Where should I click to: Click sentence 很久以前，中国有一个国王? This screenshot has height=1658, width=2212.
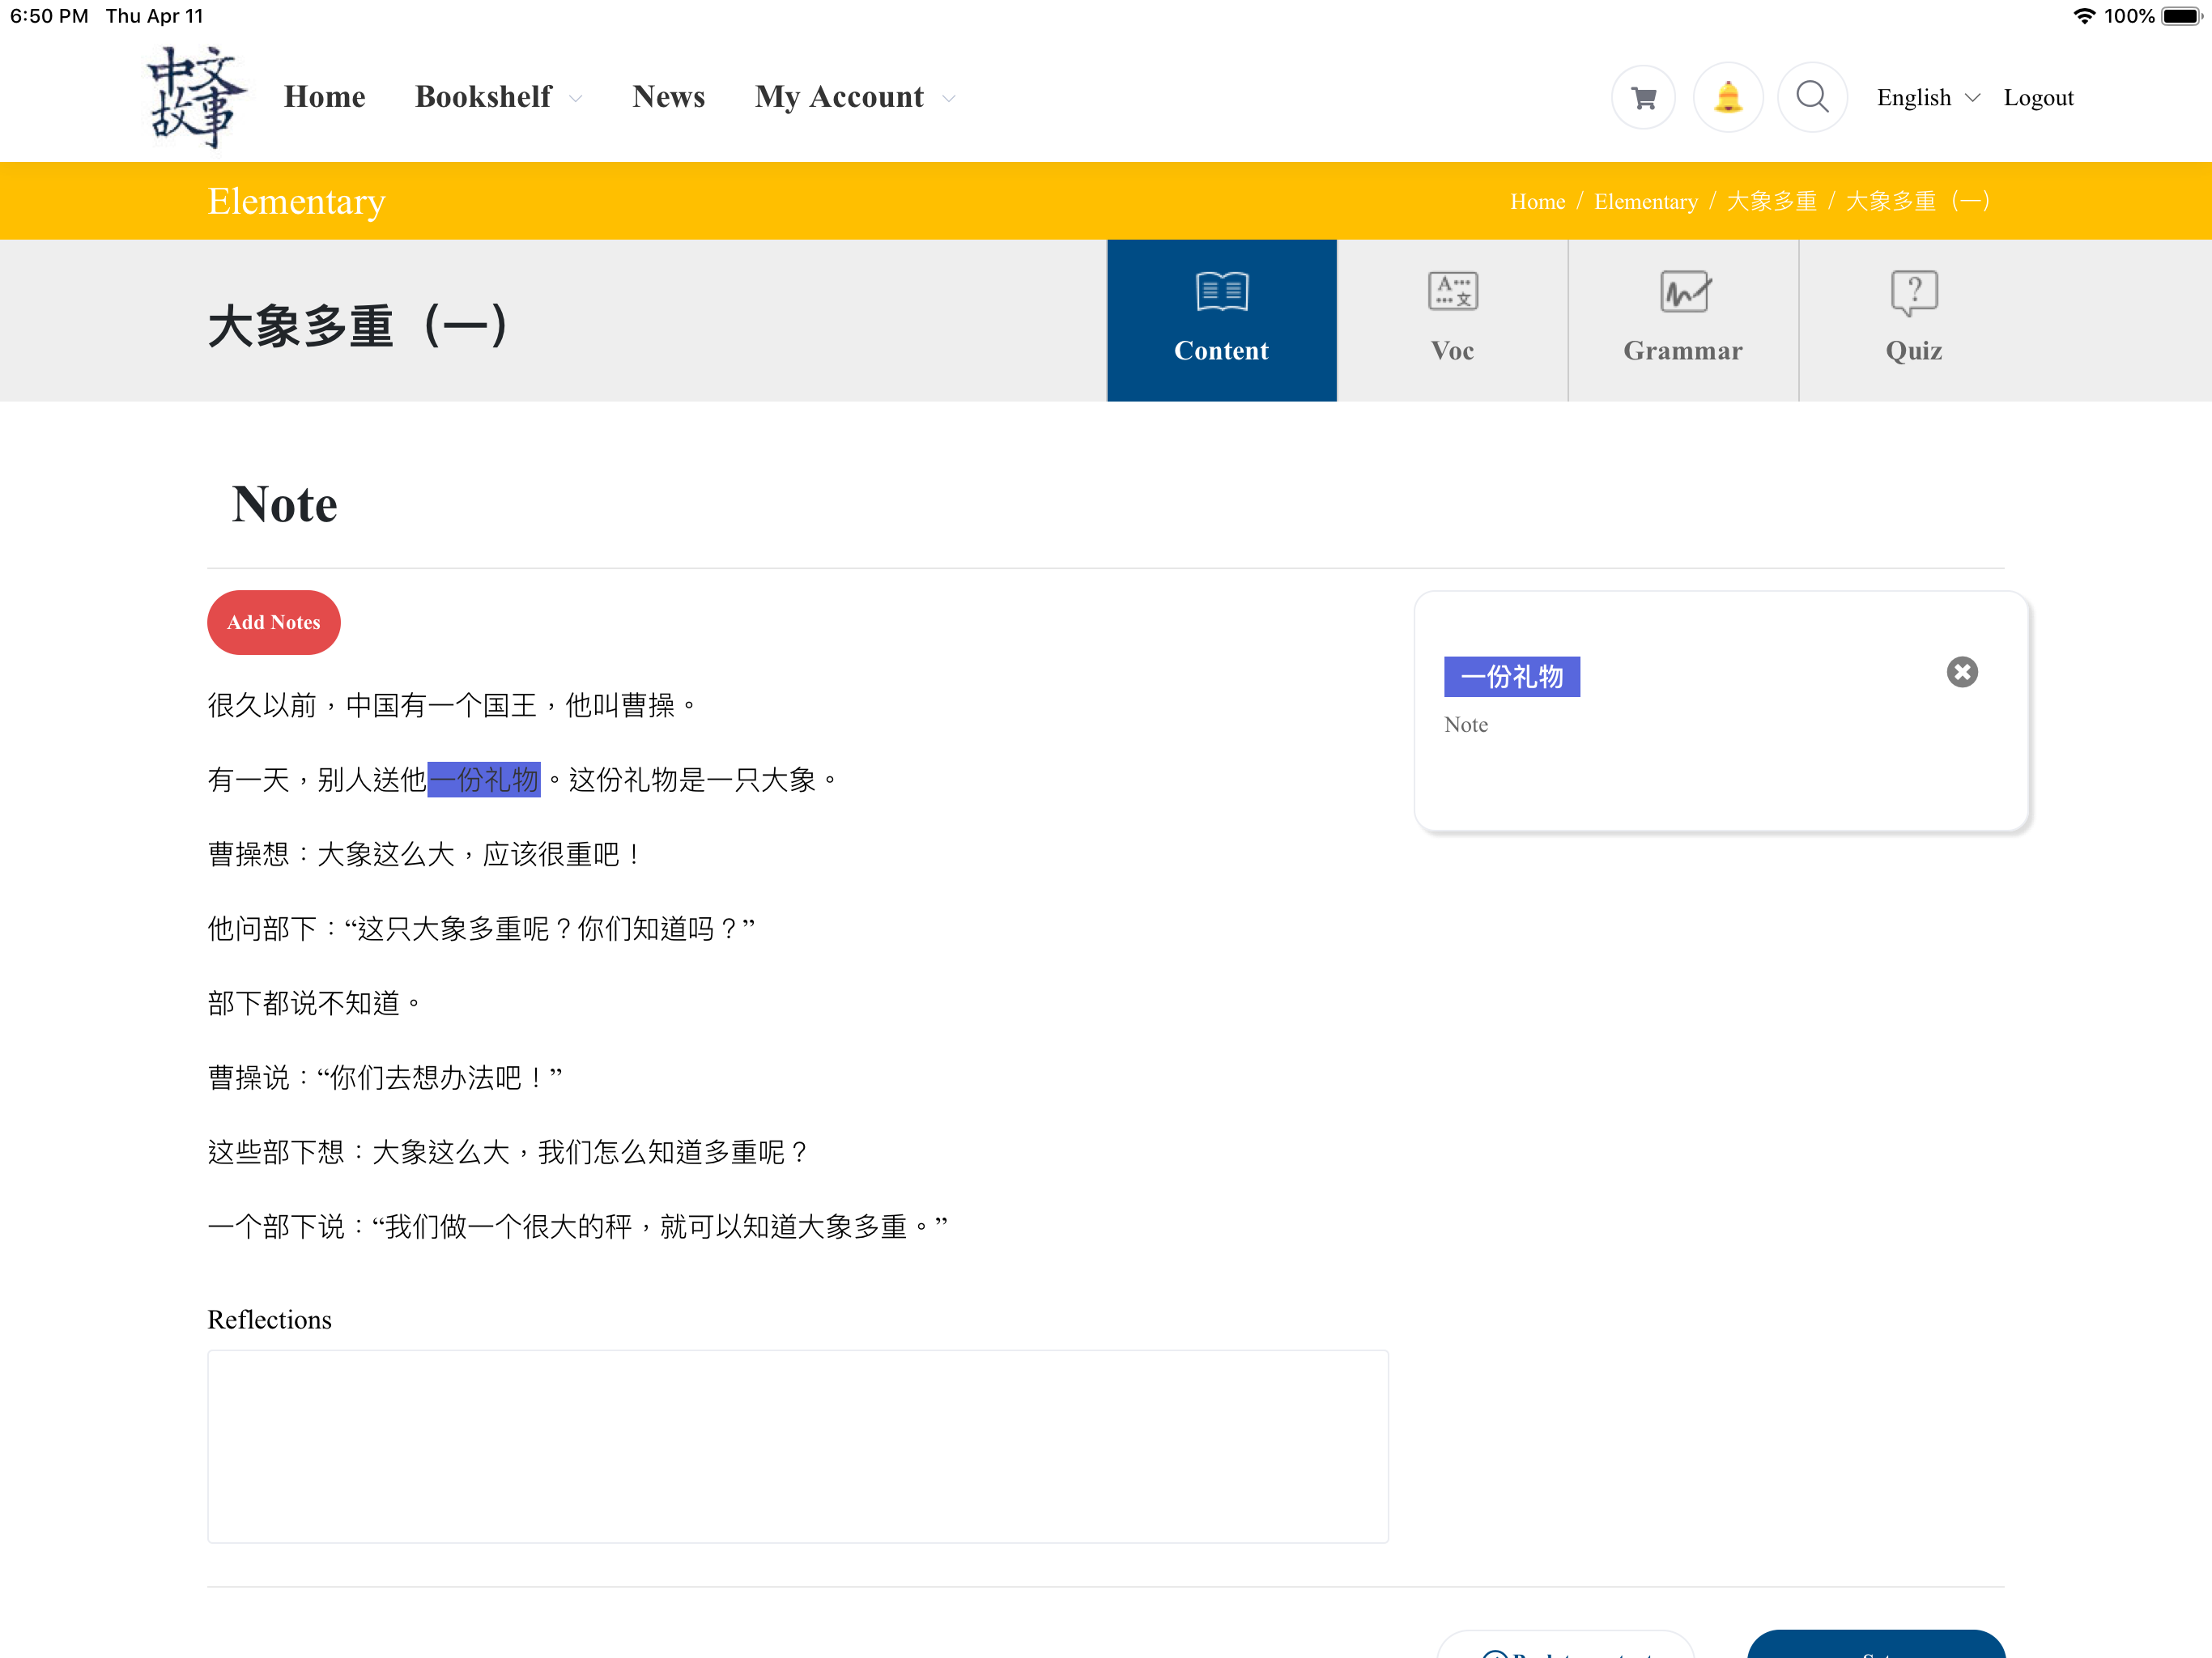coord(452,705)
